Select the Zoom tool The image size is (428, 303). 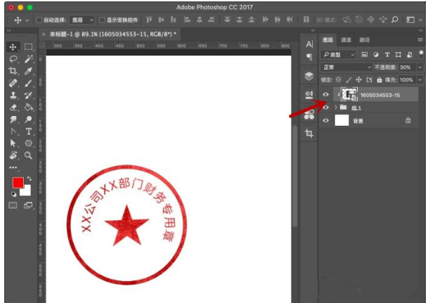[x=29, y=155]
